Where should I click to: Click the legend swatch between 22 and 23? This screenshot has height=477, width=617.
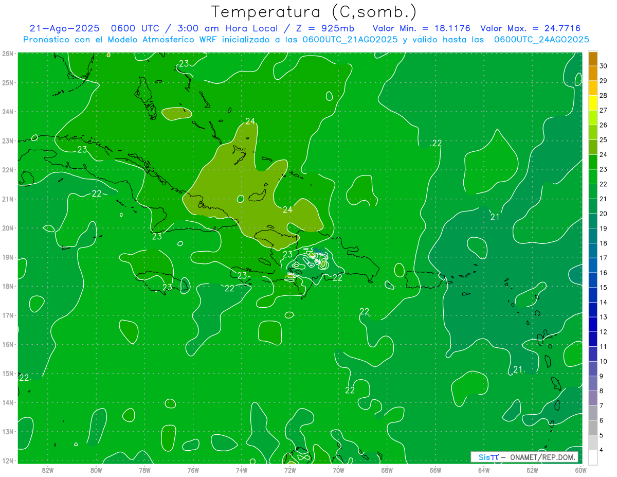[593, 176]
